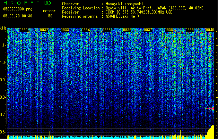The image size is (218, 139).
Task: Click the Receiver label
Action: 70,12
